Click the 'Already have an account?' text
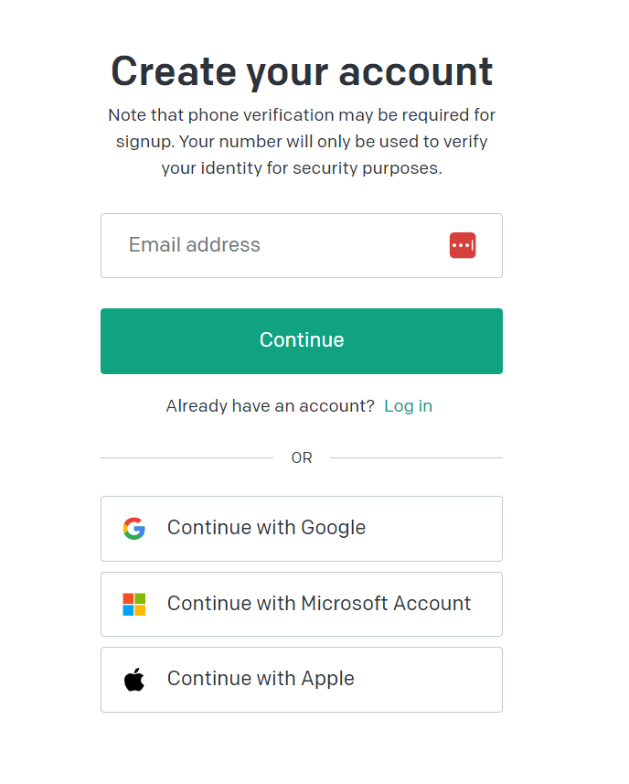This screenshot has height=784, width=629. [270, 406]
